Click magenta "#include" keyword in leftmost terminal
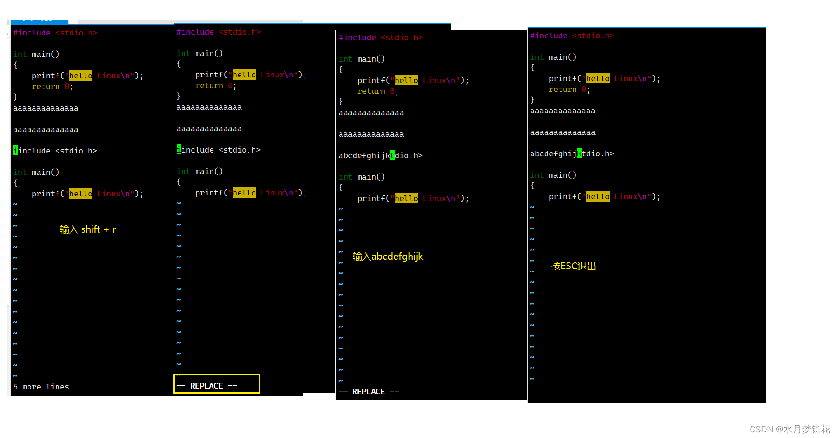Viewport: 837px width, 438px height. [x=32, y=33]
